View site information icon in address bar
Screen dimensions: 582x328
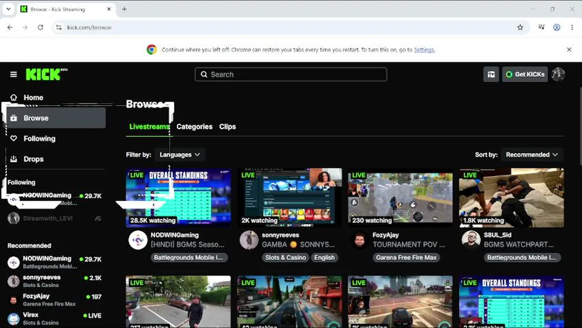[x=58, y=27]
